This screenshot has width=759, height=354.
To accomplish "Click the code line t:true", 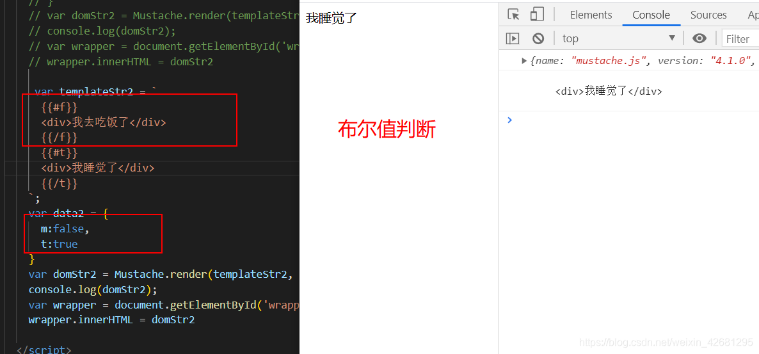I will (x=59, y=244).
